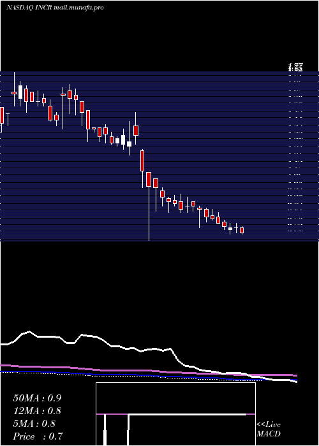The image size is (319, 446).
Task: Click the '5MA : 0.8' value
Action: [x=34, y=424]
